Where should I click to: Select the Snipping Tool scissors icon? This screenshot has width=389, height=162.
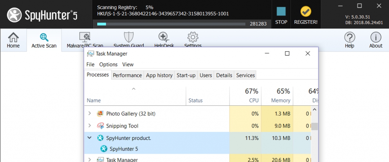(x=100, y=126)
